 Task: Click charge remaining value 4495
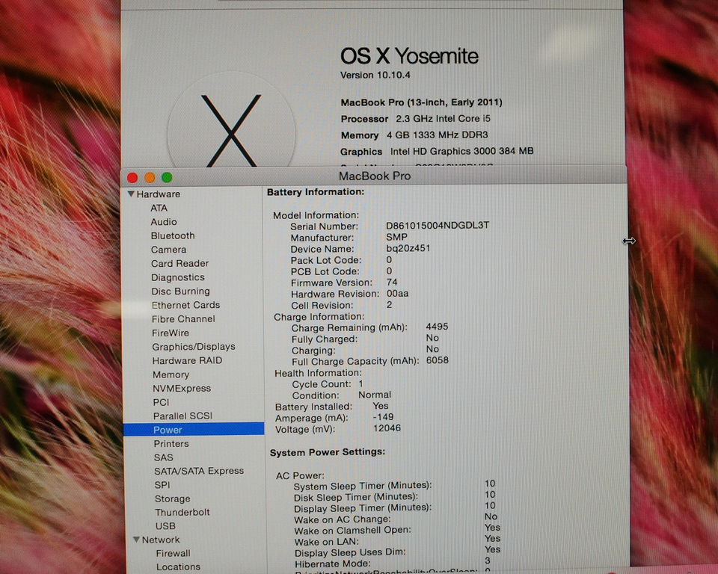tap(437, 327)
